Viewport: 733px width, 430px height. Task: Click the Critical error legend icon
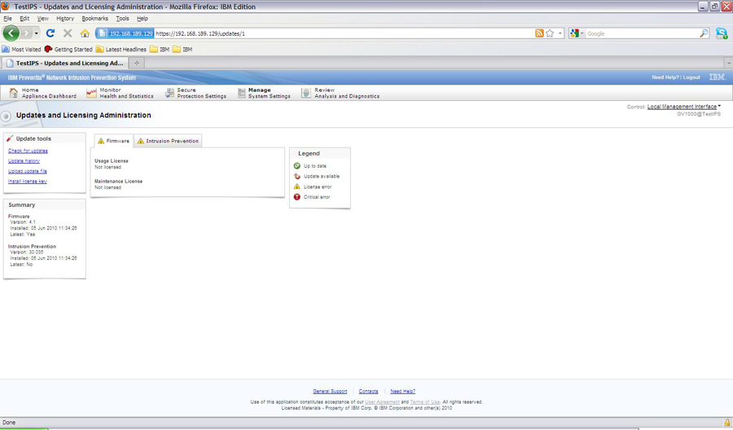(296, 197)
